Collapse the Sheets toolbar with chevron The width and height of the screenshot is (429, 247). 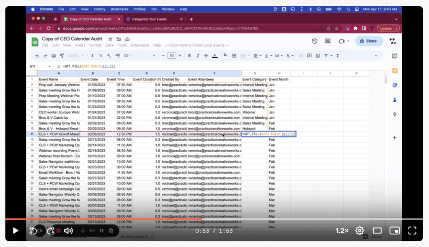[376, 56]
